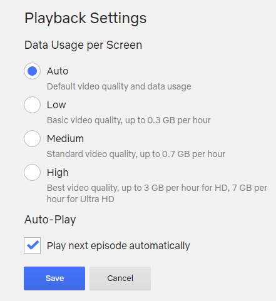Image resolution: width=276 pixels, height=301 pixels.
Task: Click 'Default video quality and data usage' description
Action: 119,86
